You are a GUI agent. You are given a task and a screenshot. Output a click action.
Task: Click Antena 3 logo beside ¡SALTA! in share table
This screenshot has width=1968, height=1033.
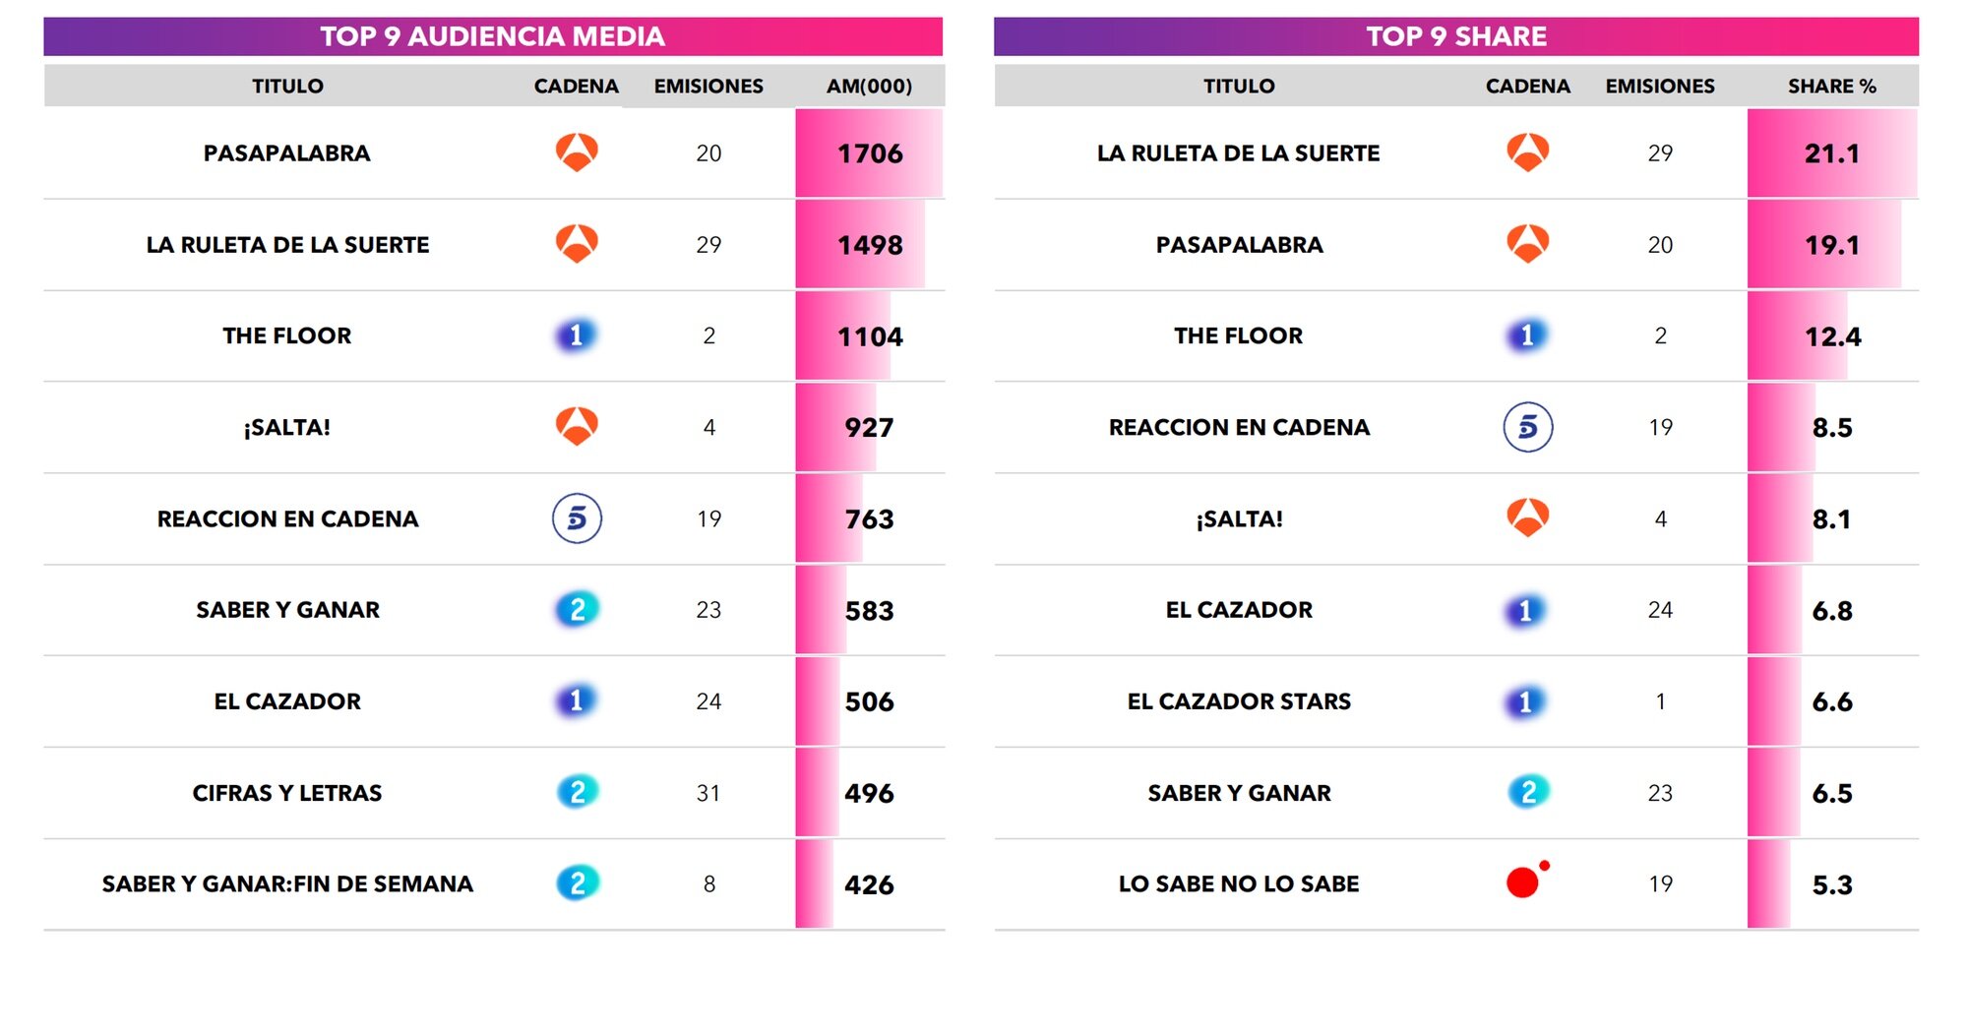click(1527, 517)
